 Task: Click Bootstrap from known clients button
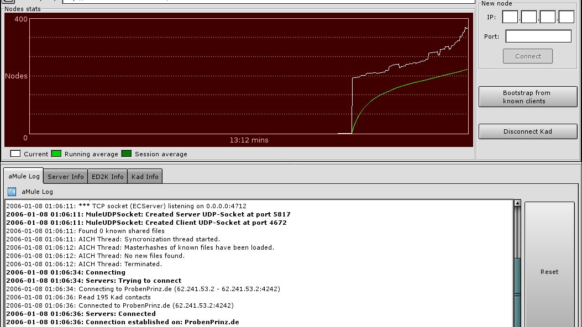[x=528, y=97]
